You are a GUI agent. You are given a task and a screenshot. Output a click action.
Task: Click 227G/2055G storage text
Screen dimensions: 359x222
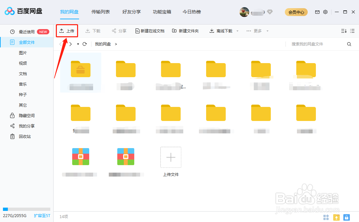click(x=15, y=215)
